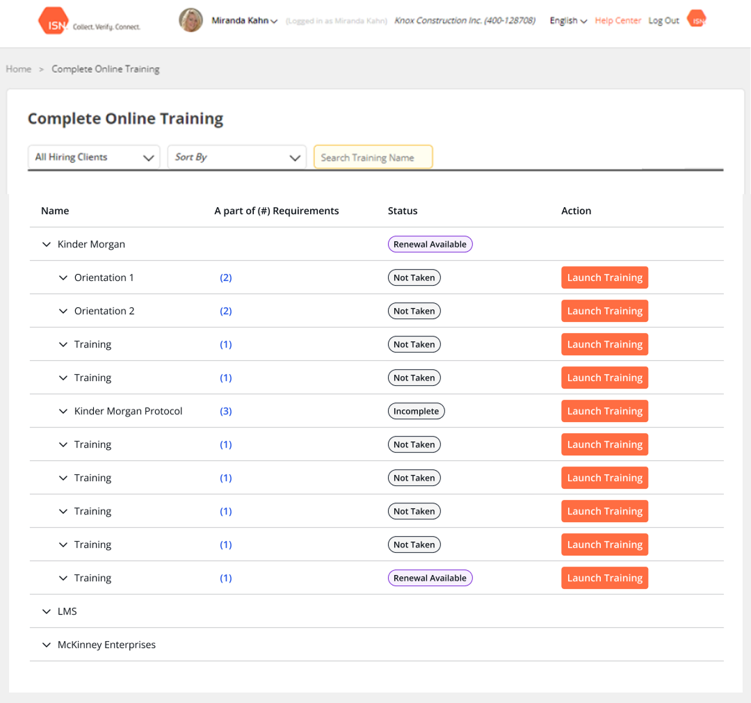Launch Training for Orientation 1
Image resolution: width=751 pixels, height=703 pixels.
coord(604,277)
